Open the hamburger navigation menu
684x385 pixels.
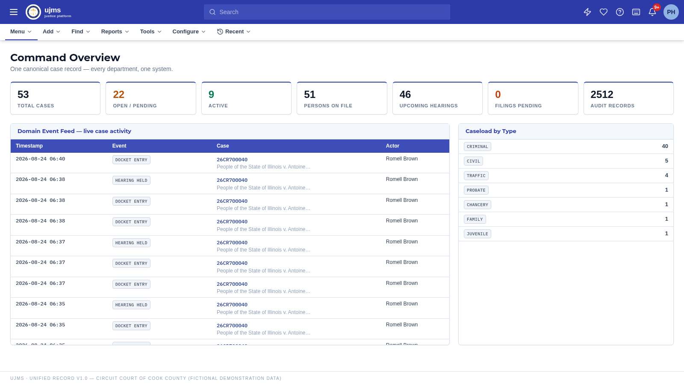tap(14, 12)
